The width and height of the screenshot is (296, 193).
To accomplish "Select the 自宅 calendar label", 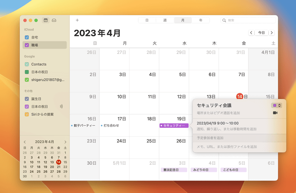I will pyautogui.click(x=34, y=37).
